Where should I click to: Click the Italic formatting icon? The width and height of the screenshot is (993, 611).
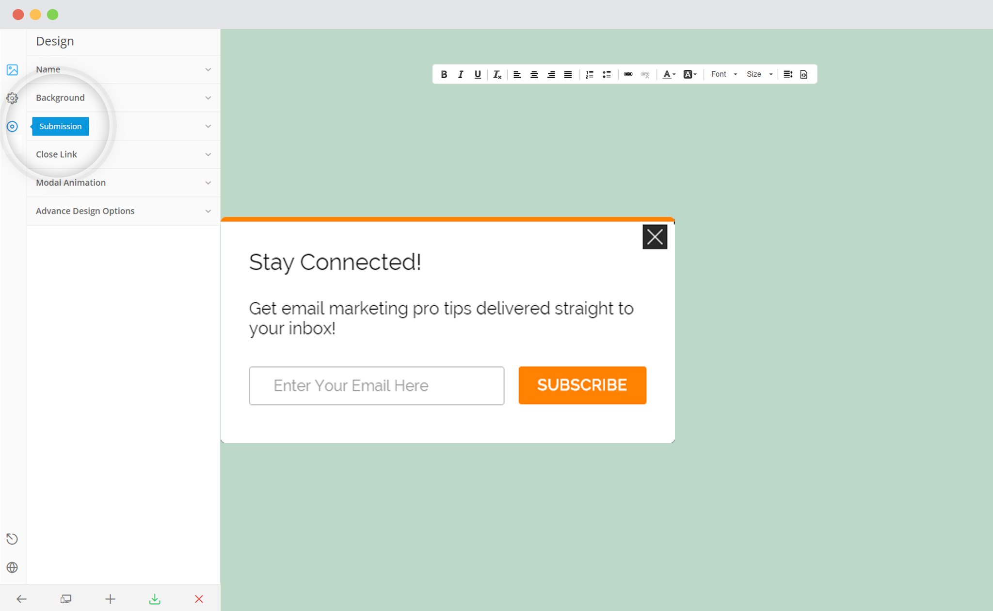click(459, 74)
